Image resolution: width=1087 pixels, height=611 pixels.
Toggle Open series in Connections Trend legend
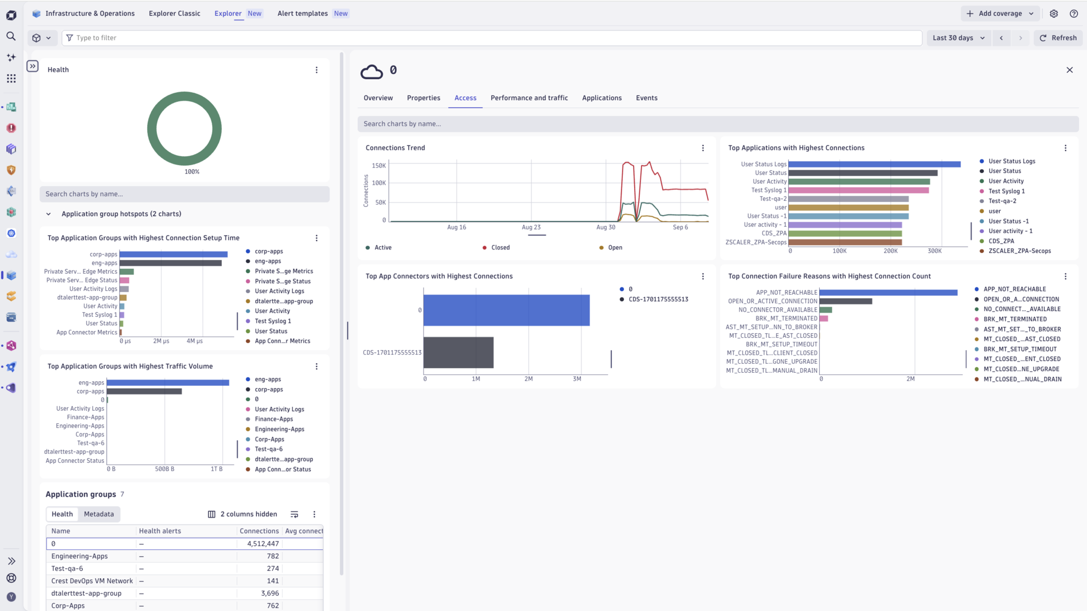pos(611,248)
